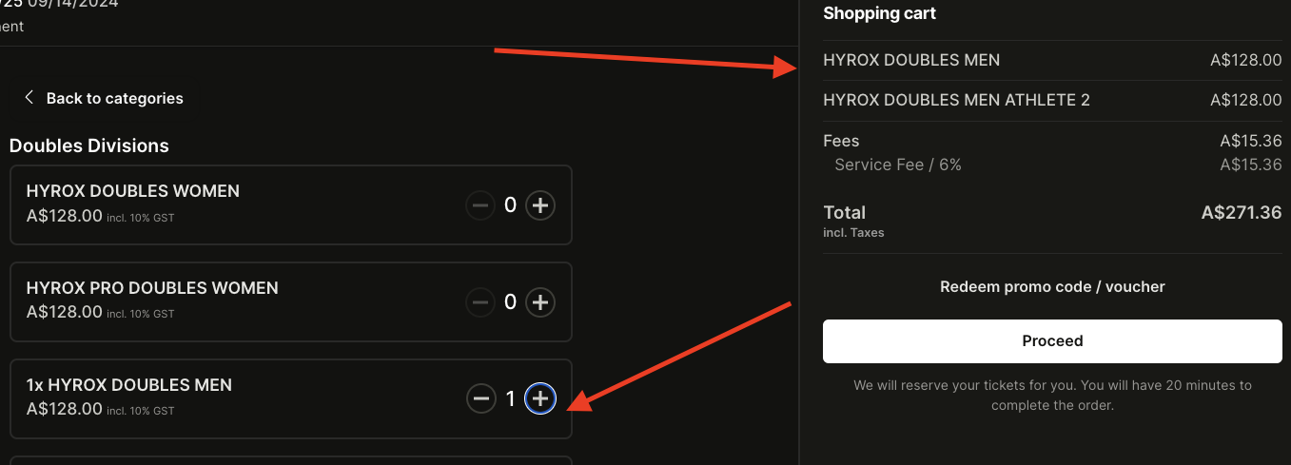Click the Shopping cart heading
The height and width of the screenshot is (465, 1291).
click(x=879, y=13)
